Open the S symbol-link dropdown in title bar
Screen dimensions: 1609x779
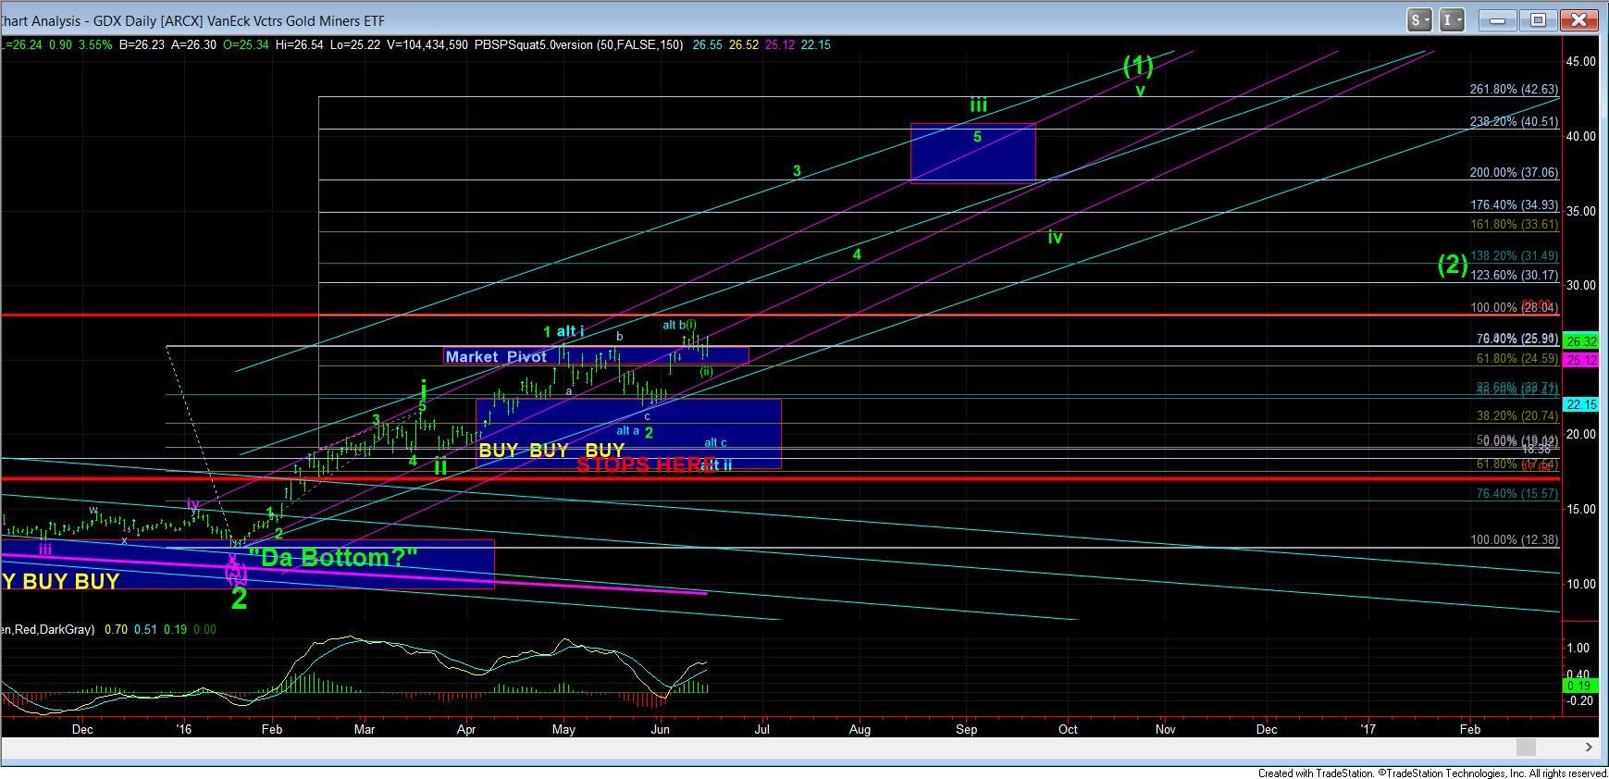pyautogui.click(x=1420, y=19)
